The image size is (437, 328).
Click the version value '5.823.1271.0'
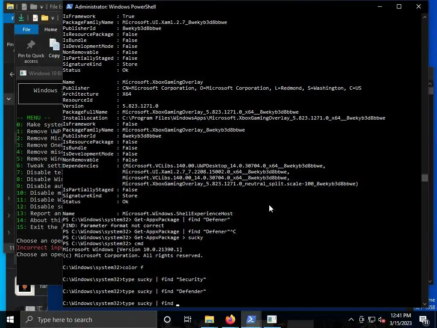pos(140,106)
